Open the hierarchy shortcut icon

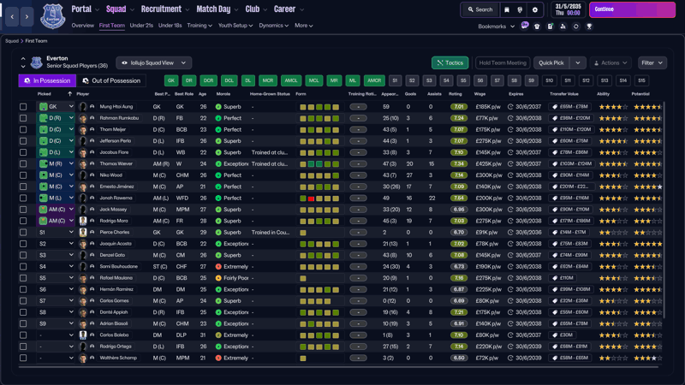tap(563, 27)
